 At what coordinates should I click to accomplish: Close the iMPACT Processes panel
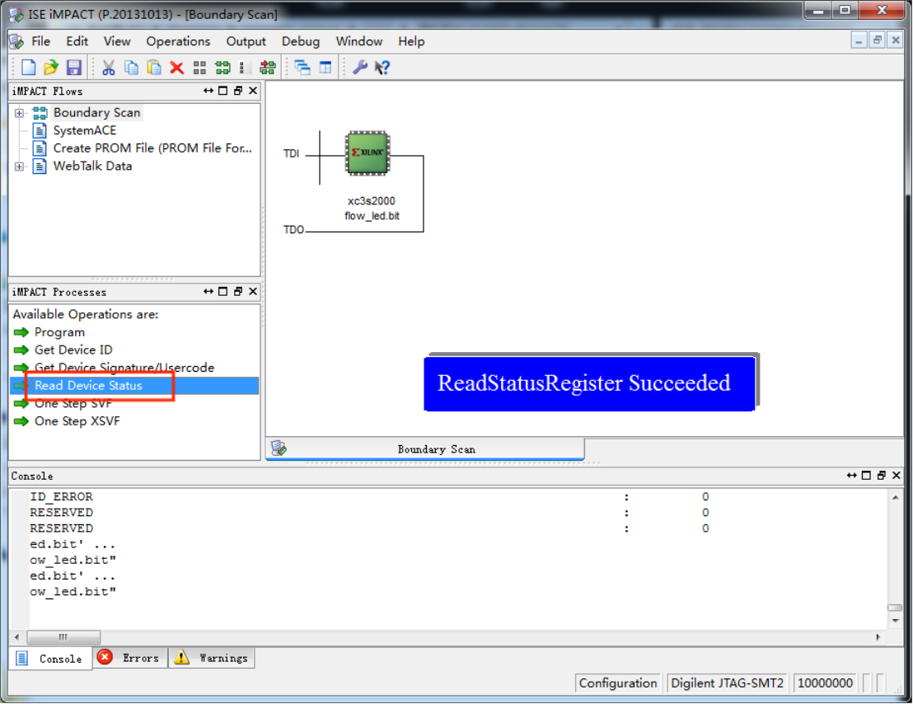[x=253, y=291]
